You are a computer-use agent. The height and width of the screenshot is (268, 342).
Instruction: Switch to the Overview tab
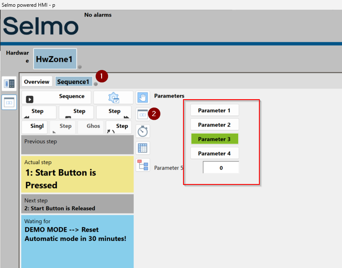[37, 81]
